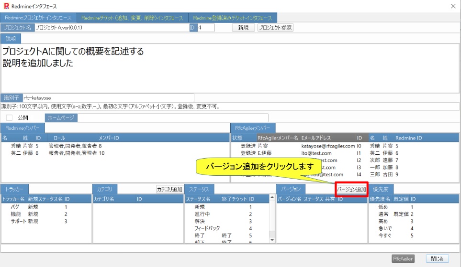Click the ステータス名 column header
Viewport: 461px width, 267px height.
coord(198,199)
